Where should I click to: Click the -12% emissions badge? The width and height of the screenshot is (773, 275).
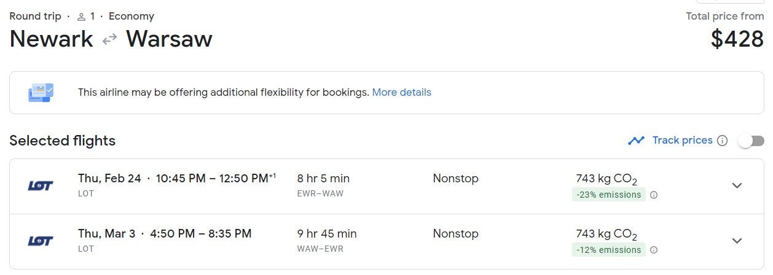click(608, 250)
